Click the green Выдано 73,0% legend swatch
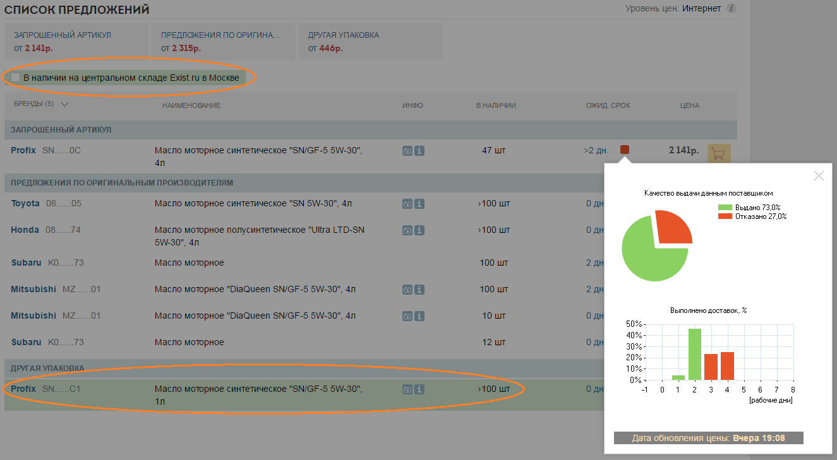The image size is (837, 460). click(x=725, y=208)
